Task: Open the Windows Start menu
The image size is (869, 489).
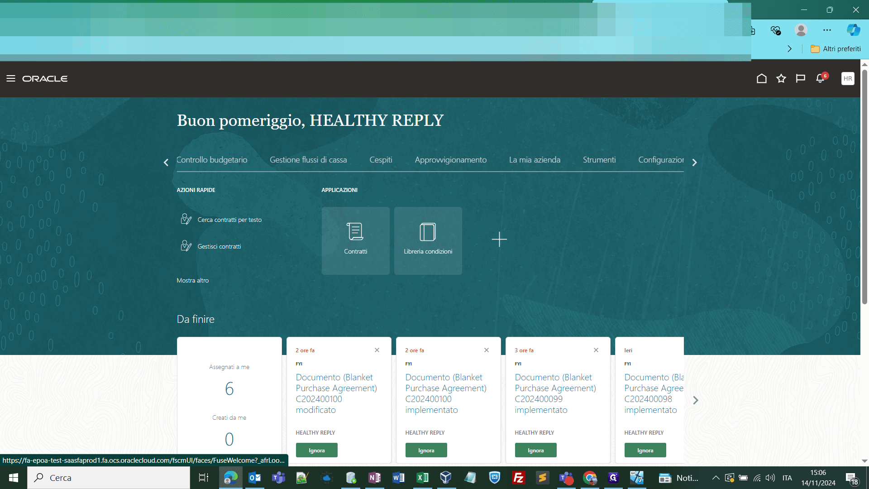Action: [14, 478]
